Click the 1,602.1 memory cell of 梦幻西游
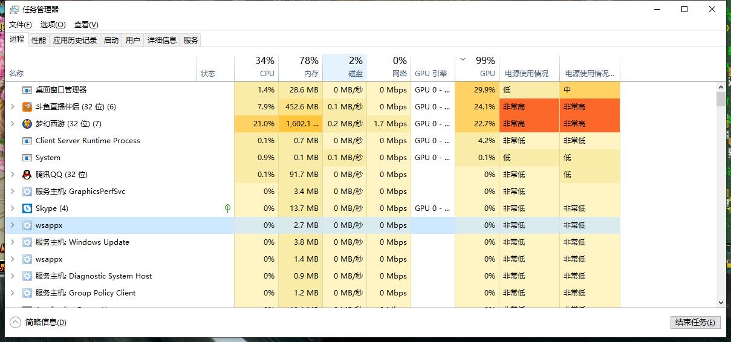The height and width of the screenshot is (342, 731). click(301, 123)
